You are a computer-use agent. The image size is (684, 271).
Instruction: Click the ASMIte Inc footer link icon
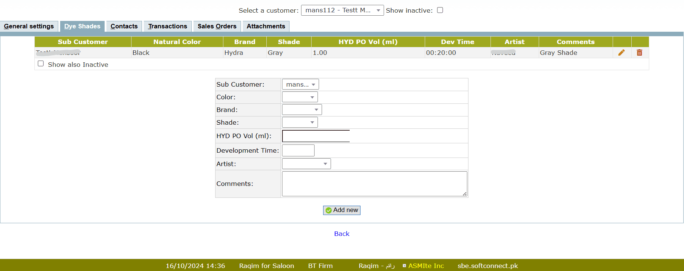tap(404, 266)
